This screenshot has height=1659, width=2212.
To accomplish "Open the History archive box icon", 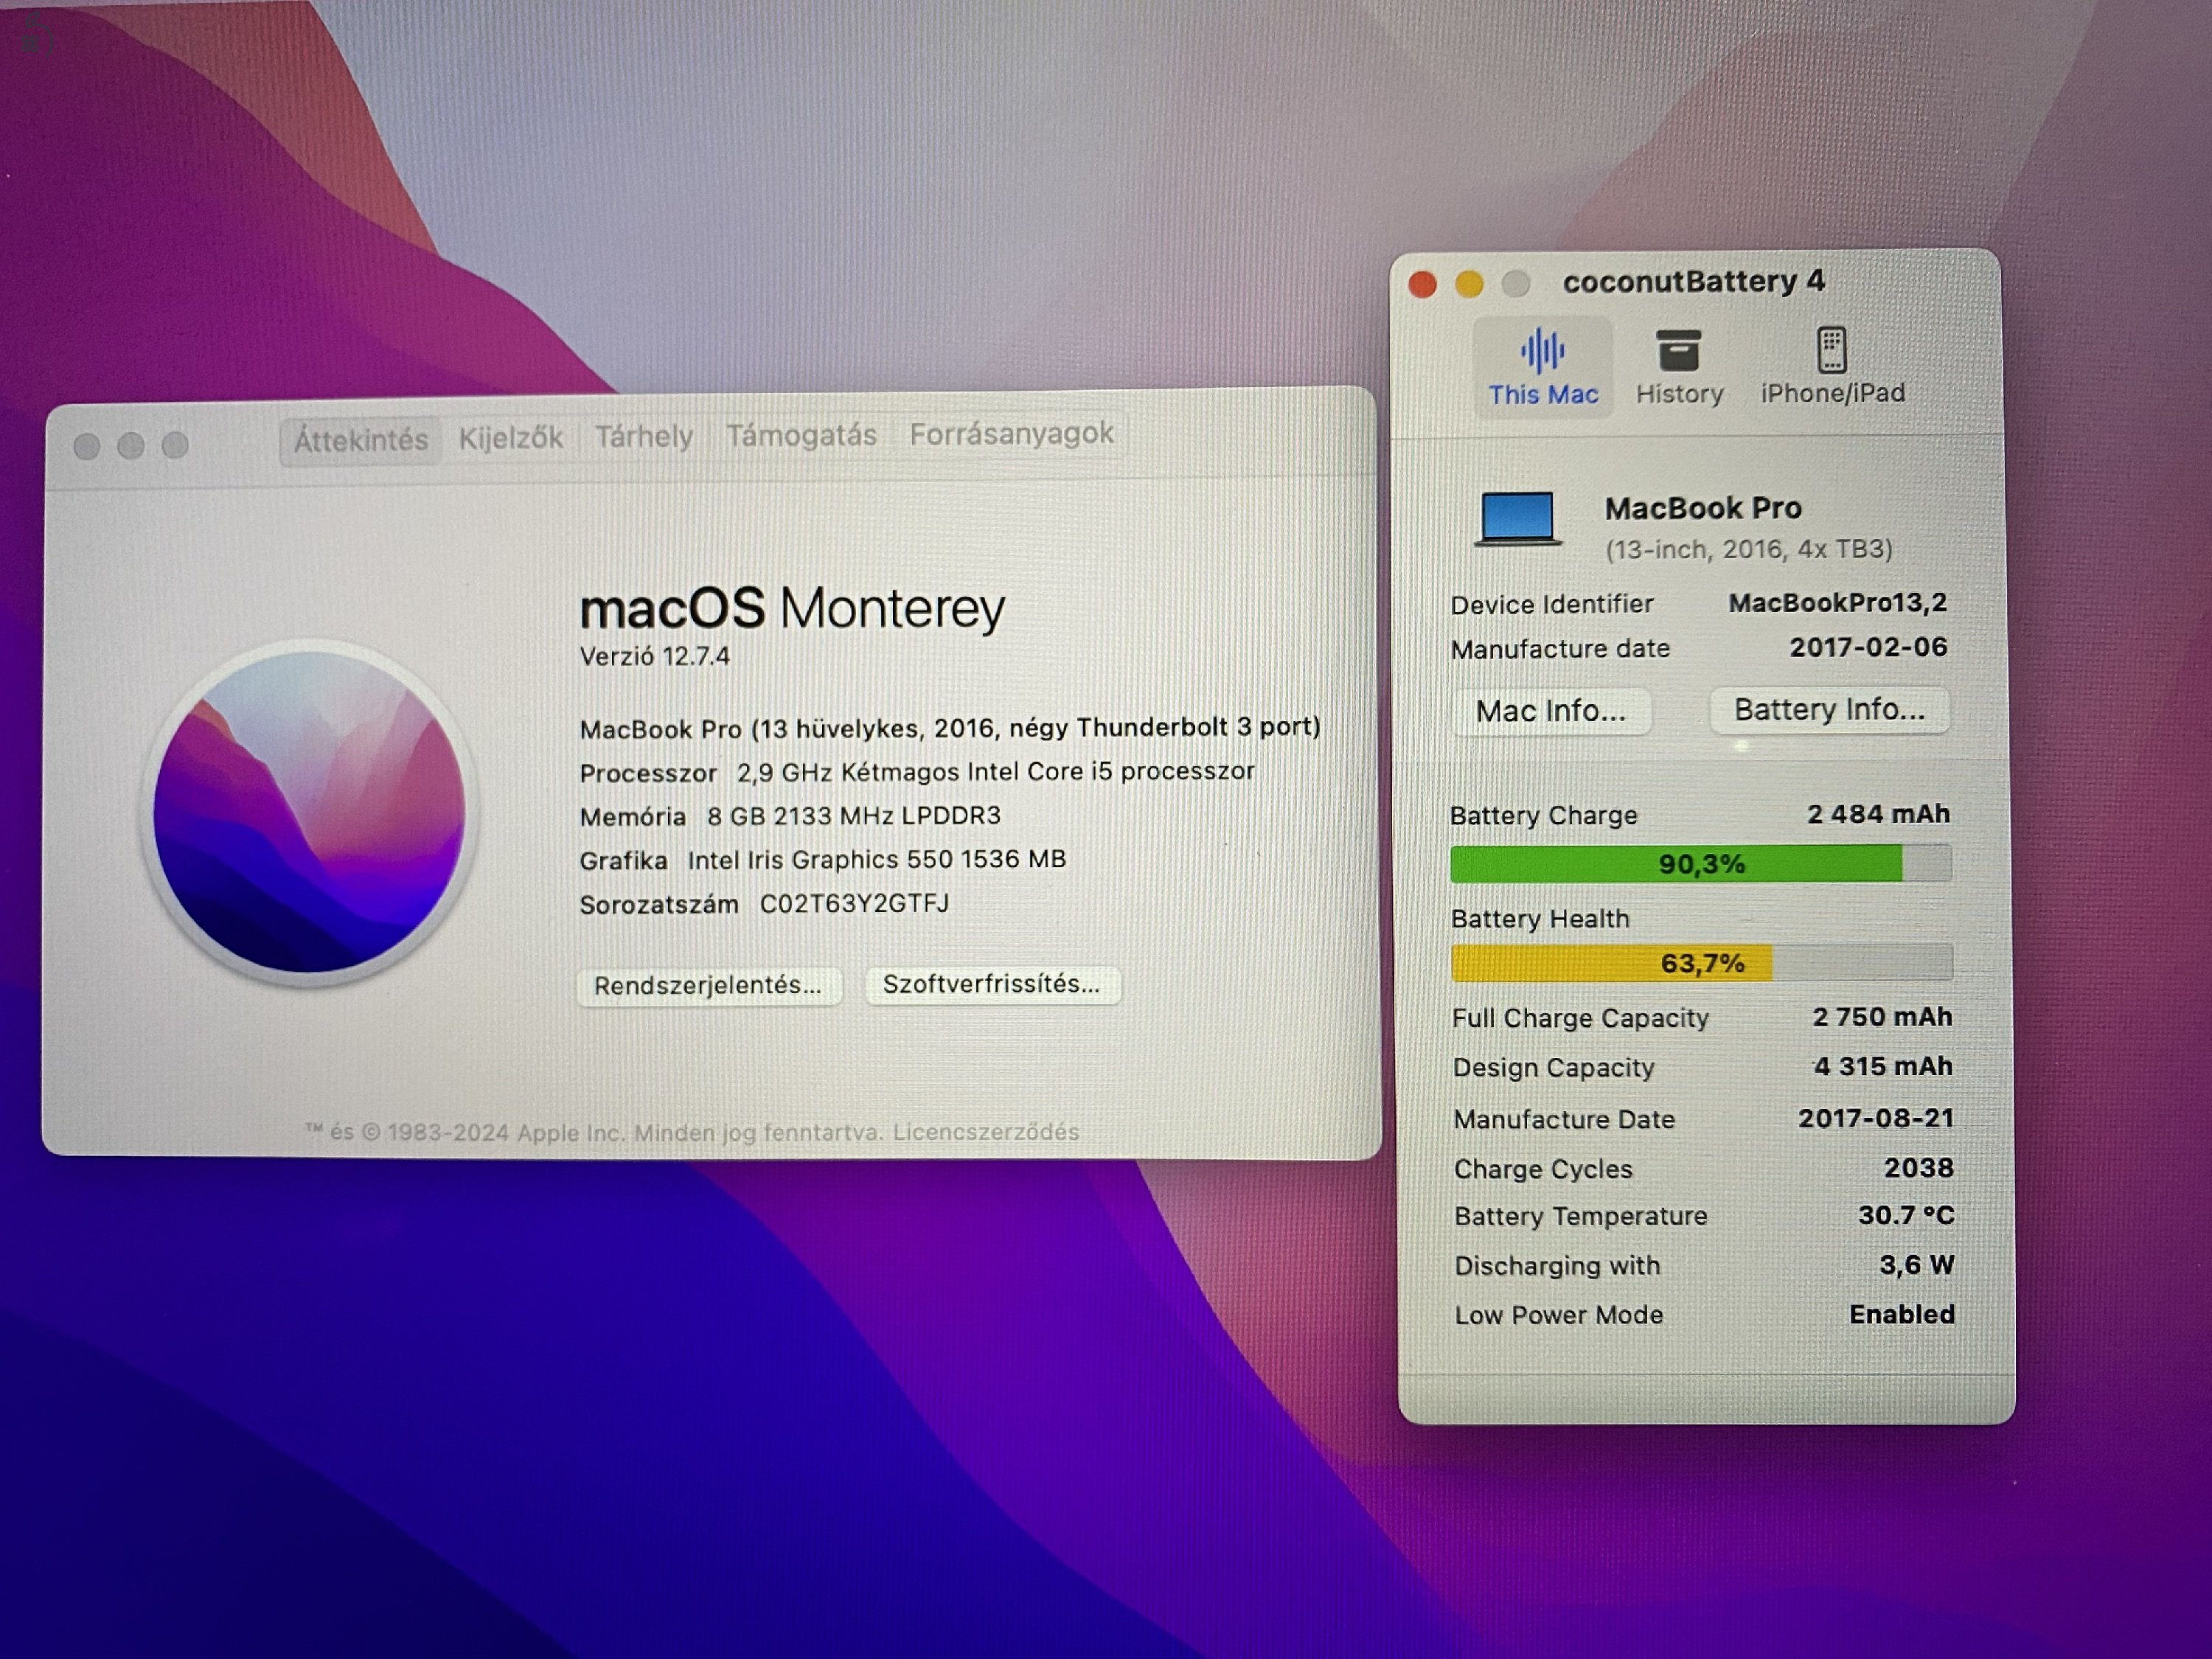I will point(1678,351).
